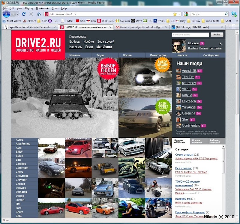Open a new tab with plus button
240x224 pixels.
tap(229, 27)
